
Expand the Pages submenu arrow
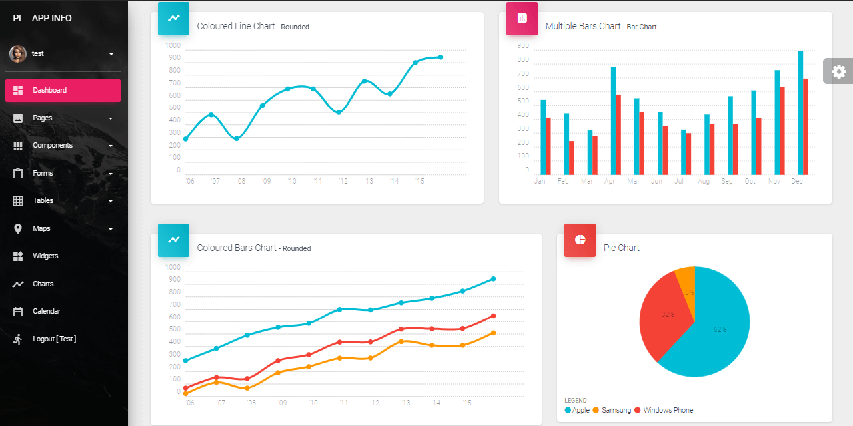[x=111, y=118]
